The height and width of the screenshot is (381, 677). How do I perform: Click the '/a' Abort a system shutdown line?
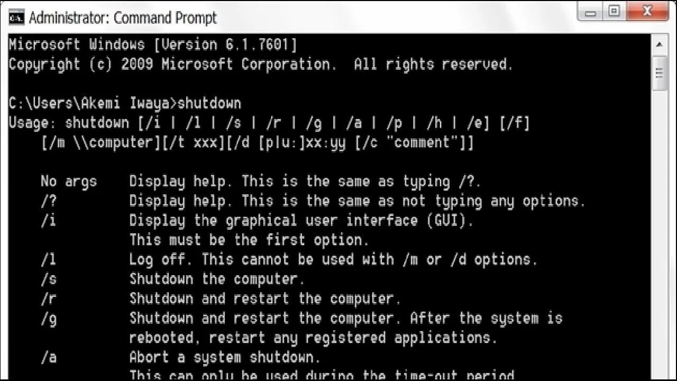pyautogui.click(x=180, y=358)
